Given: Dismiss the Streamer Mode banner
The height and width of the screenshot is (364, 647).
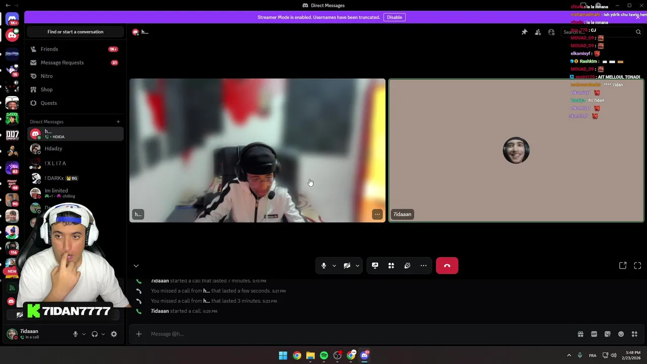Looking at the screenshot, I should [x=638, y=17].
